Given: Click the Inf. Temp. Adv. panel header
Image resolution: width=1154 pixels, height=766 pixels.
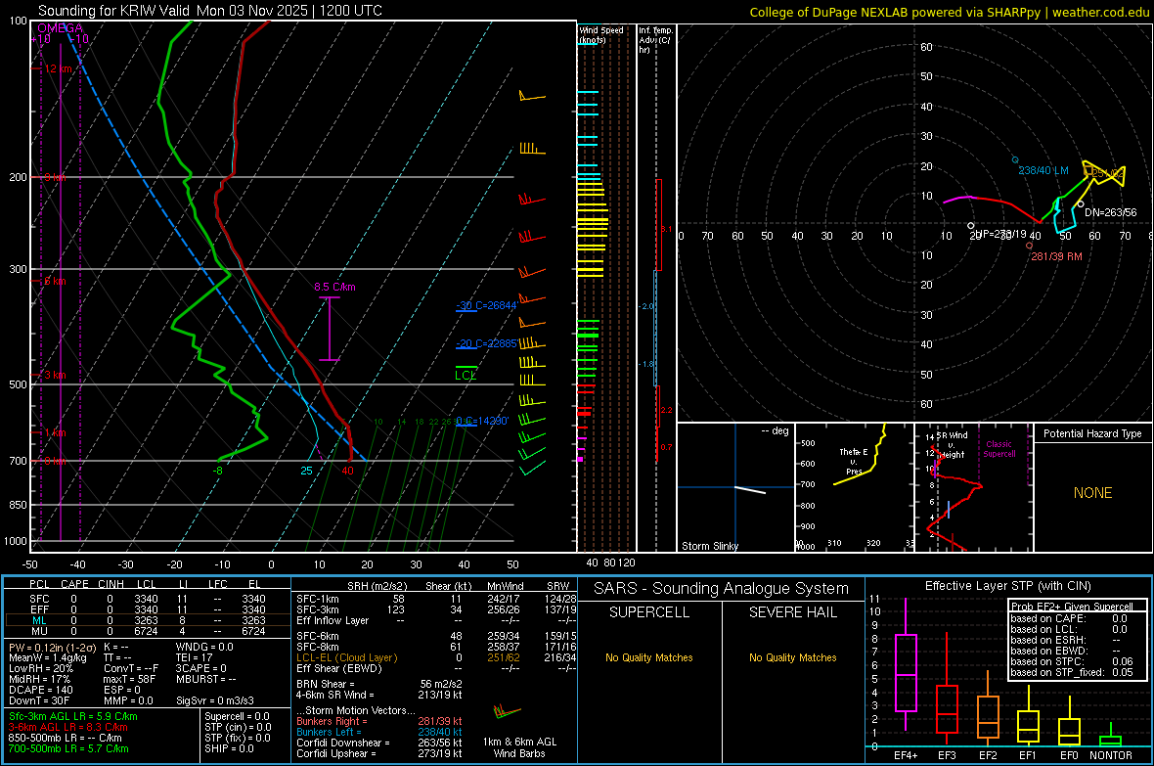Looking at the screenshot, I should coord(655,40).
